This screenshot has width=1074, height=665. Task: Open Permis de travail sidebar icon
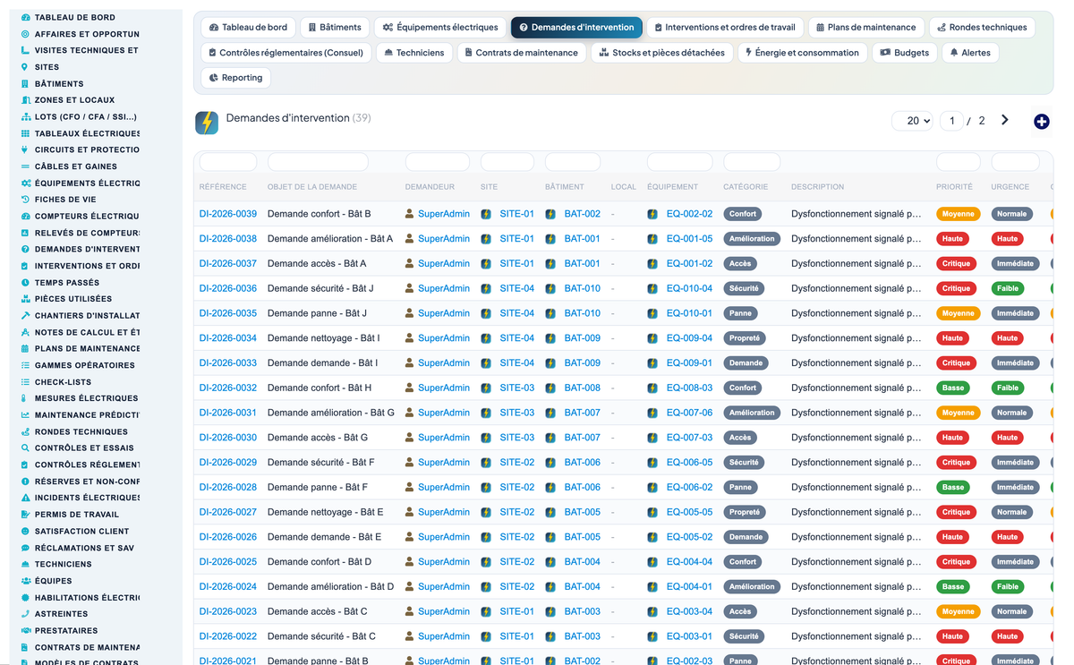[x=25, y=514]
